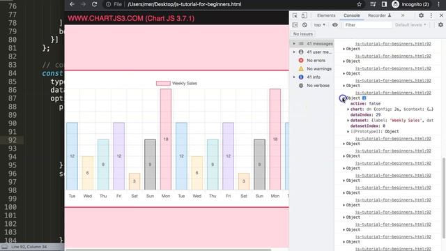This screenshot has height=251, width=446.
Task: Open the side panel icon in the browser toolbar
Action: pos(384,4)
